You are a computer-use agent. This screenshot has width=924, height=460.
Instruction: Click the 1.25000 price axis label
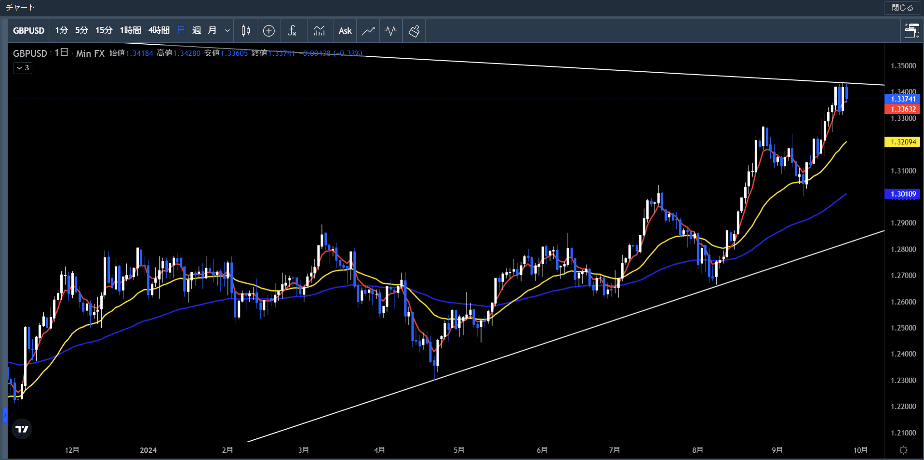click(x=903, y=328)
